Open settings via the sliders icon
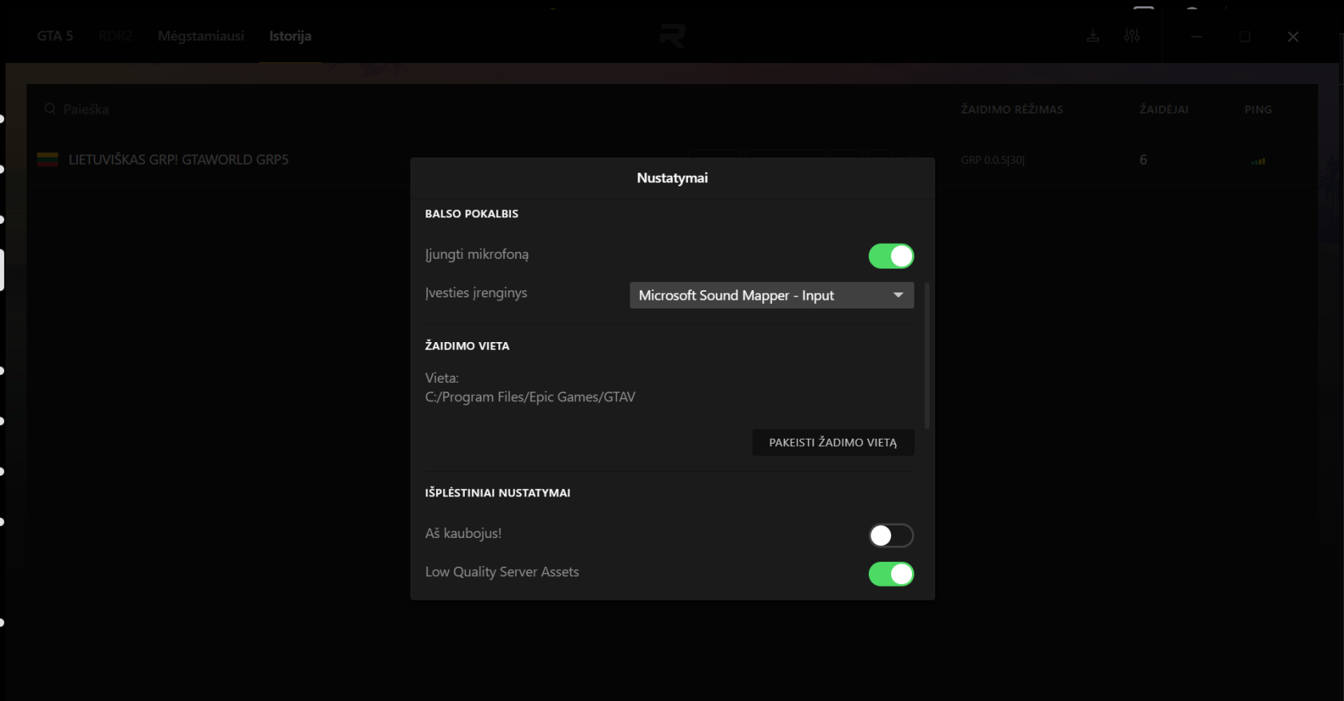This screenshot has height=701, width=1344. [1131, 36]
